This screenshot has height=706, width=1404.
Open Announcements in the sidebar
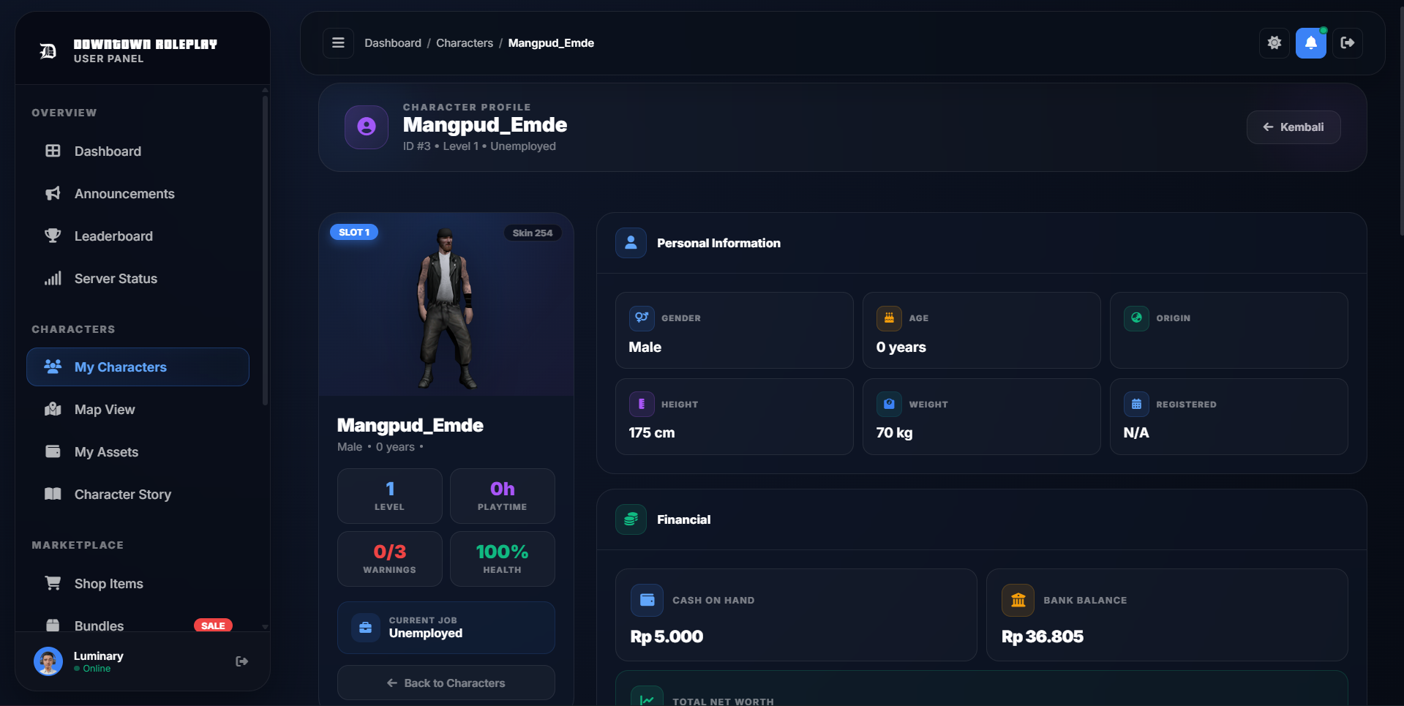[x=138, y=194]
